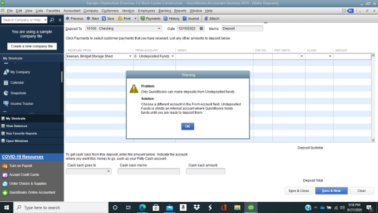The image size is (378, 213).
Task: Open the Reports menu
Action: pos(180,11)
